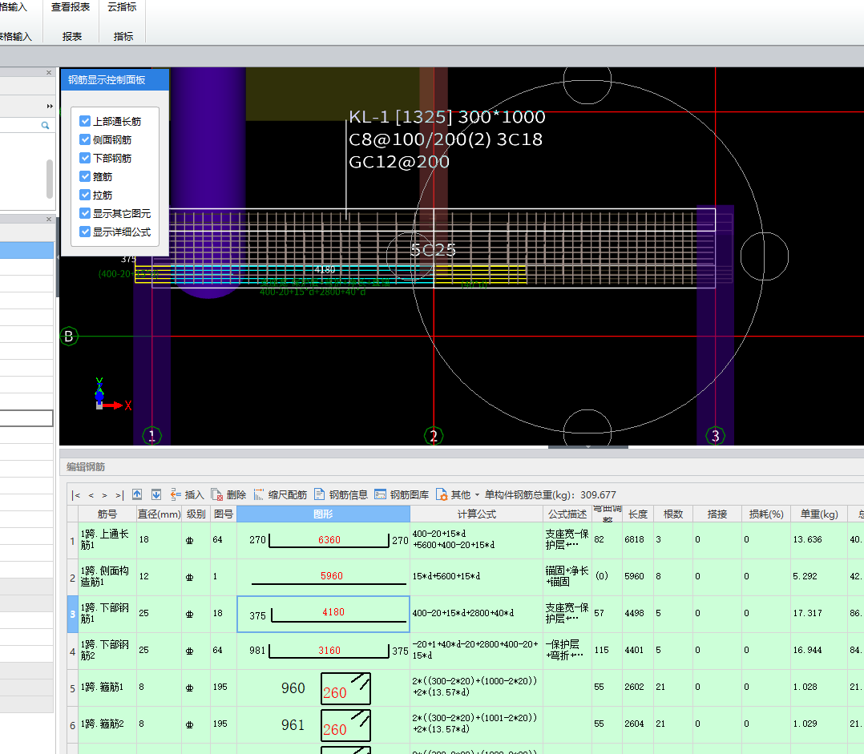This screenshot has height=754, width=864.
Task: Click axis bubble 3 in drawing
Action: tap(715, 436)
